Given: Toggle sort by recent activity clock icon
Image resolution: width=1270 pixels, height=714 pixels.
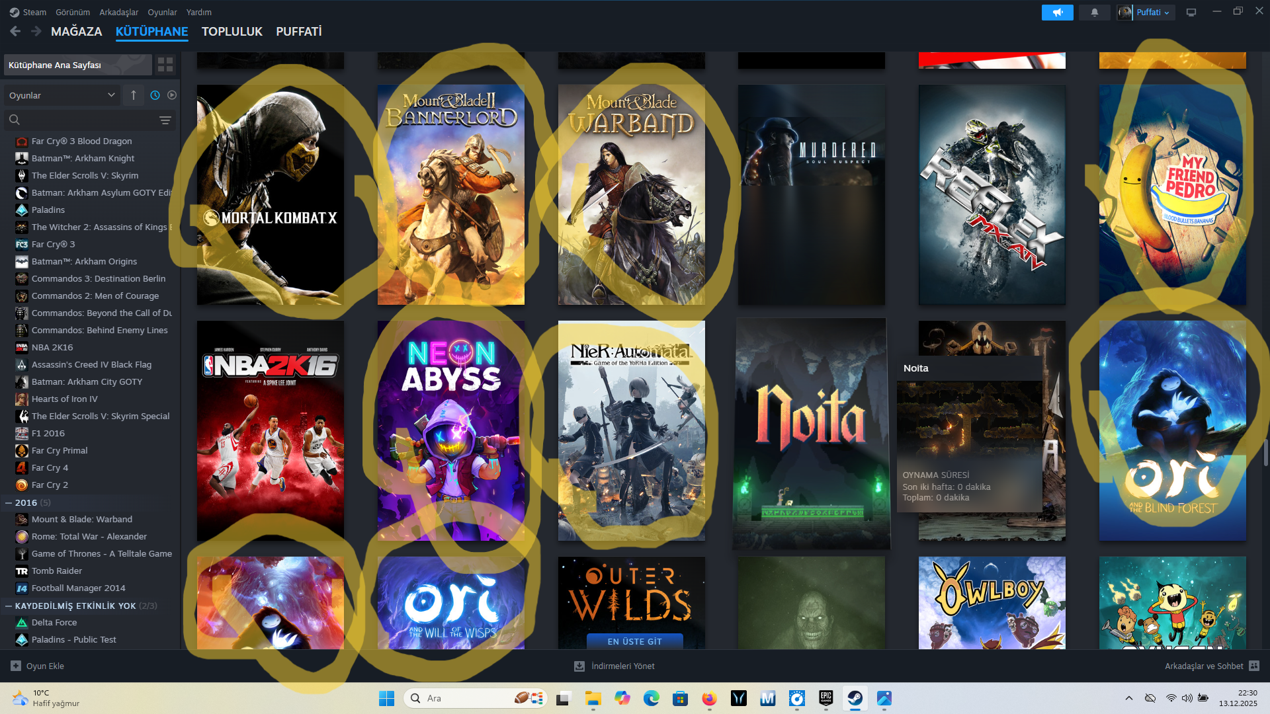Looking at the screenshot, I should (155, 95).
